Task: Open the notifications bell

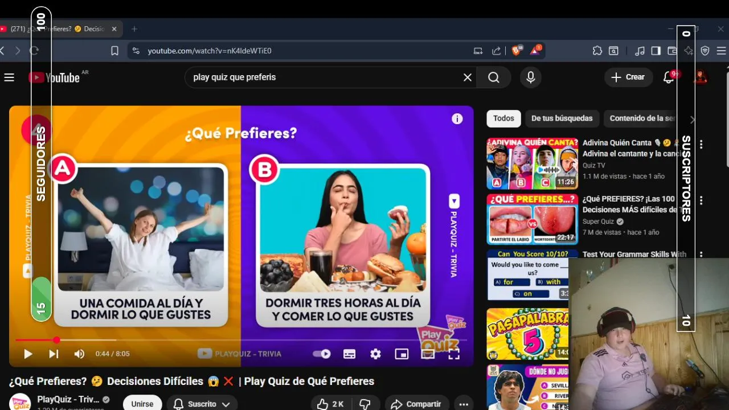Action: (669, 77)
